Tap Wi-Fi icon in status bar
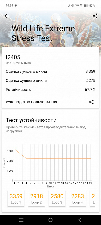 click(81, 5)
